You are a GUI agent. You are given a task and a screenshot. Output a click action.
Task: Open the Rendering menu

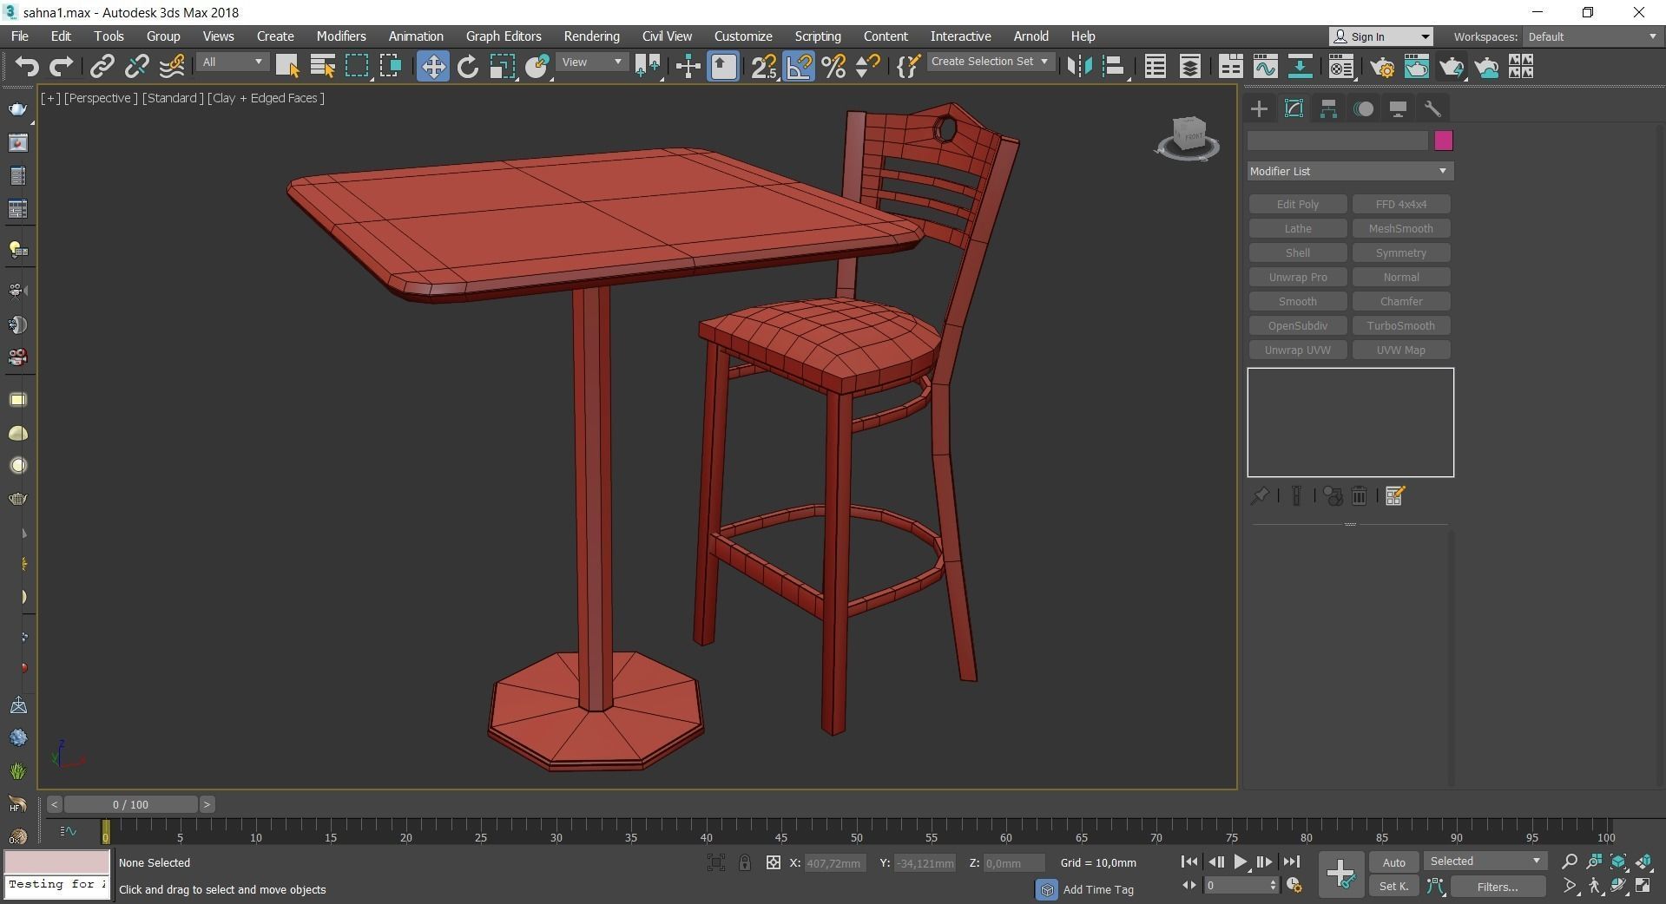pos(591,36)
